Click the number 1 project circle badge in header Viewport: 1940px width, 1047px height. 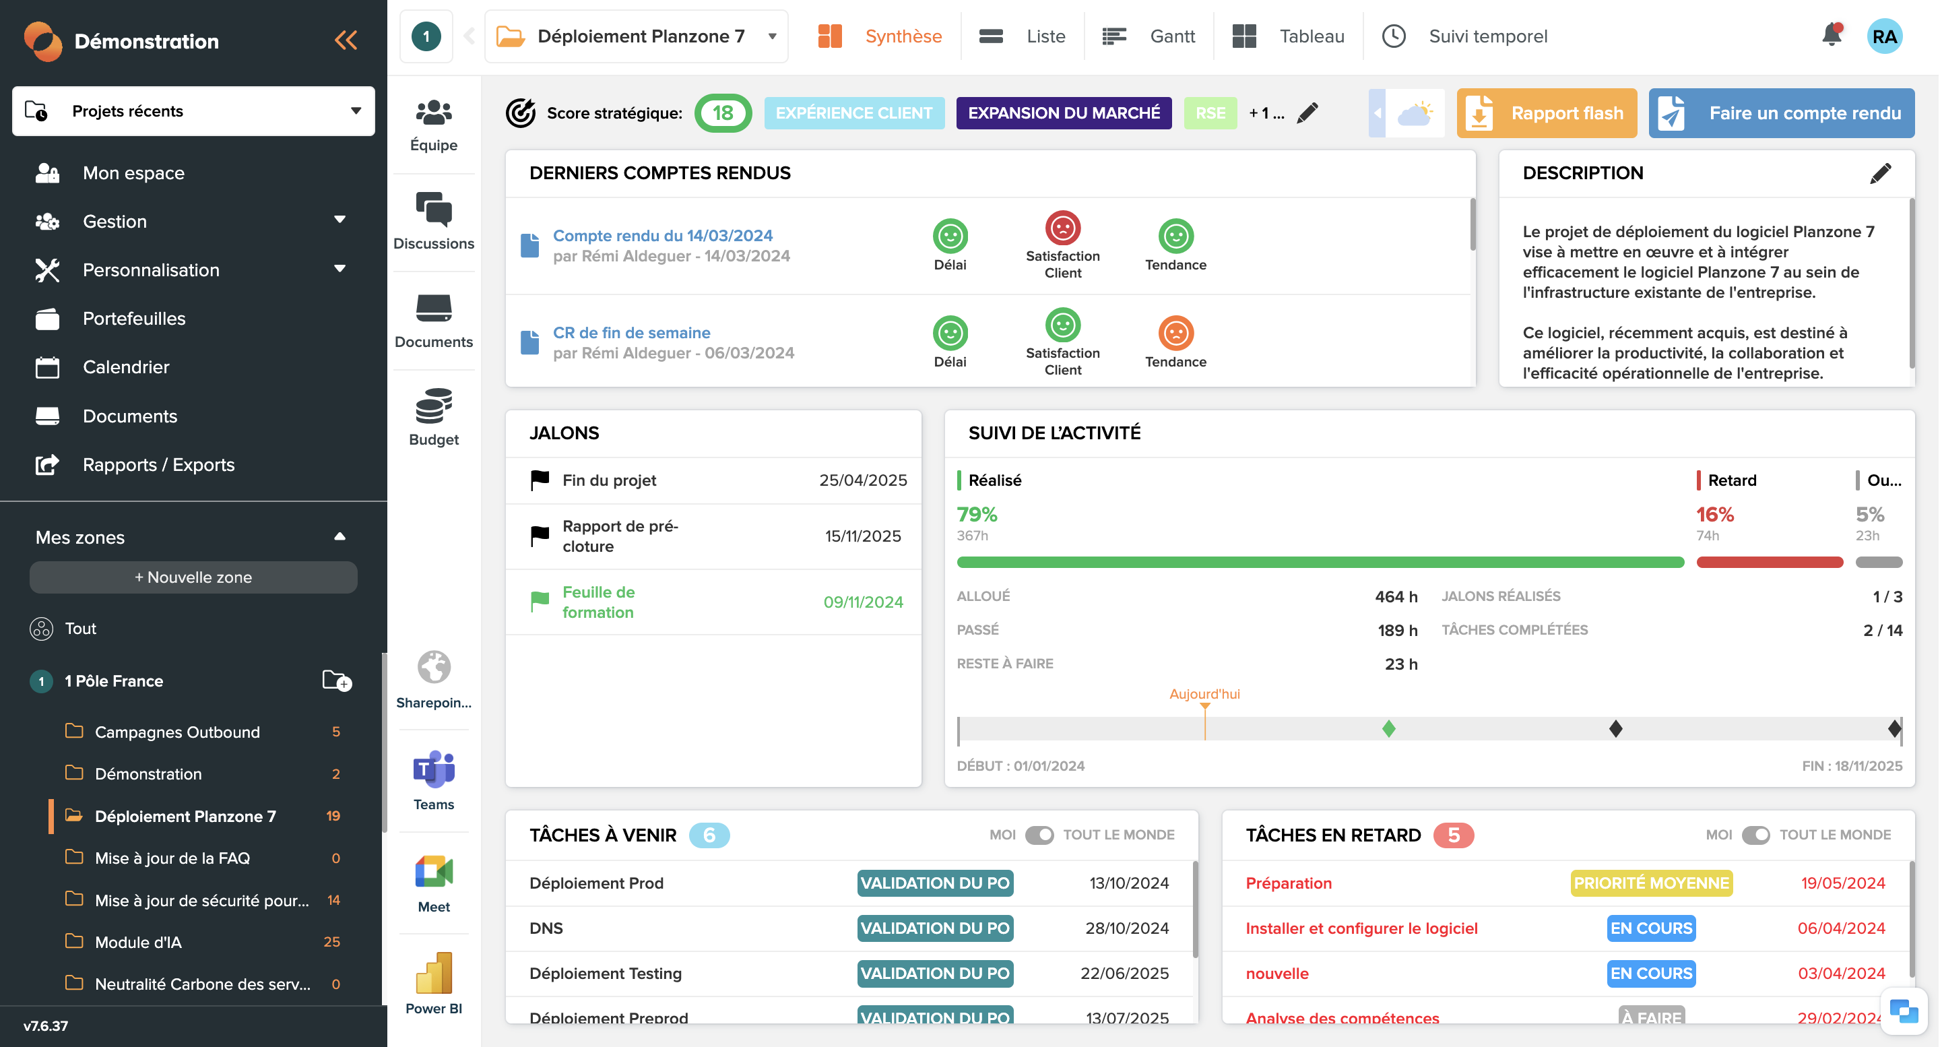426,36
